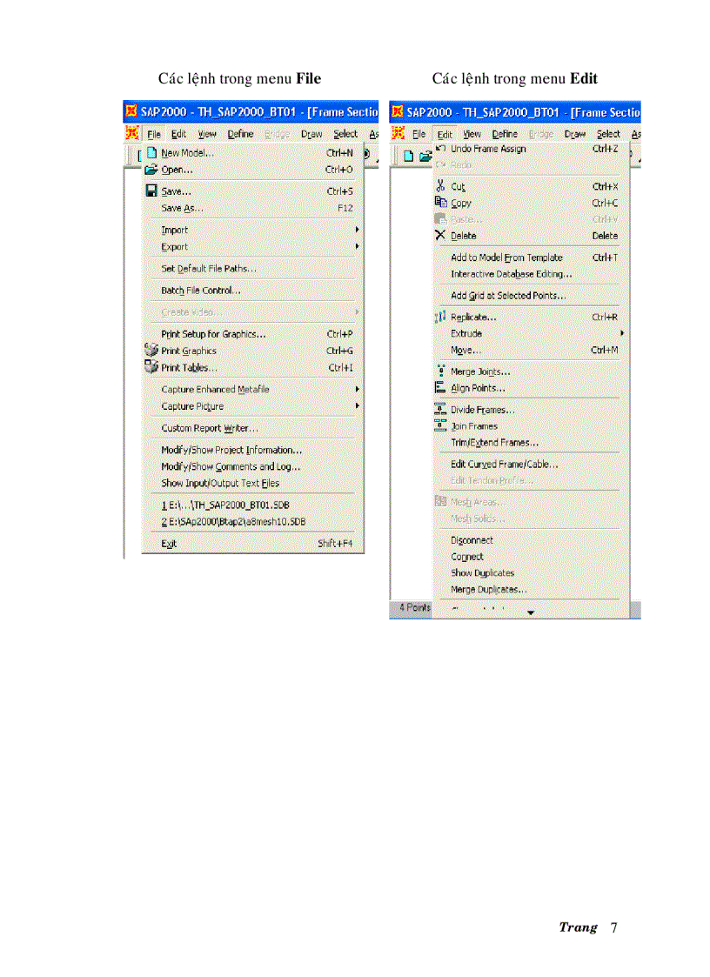The image size is (710, 977).
Task: Expand more Edit menu items with bottom arrow
Action: tap(530, 612)
